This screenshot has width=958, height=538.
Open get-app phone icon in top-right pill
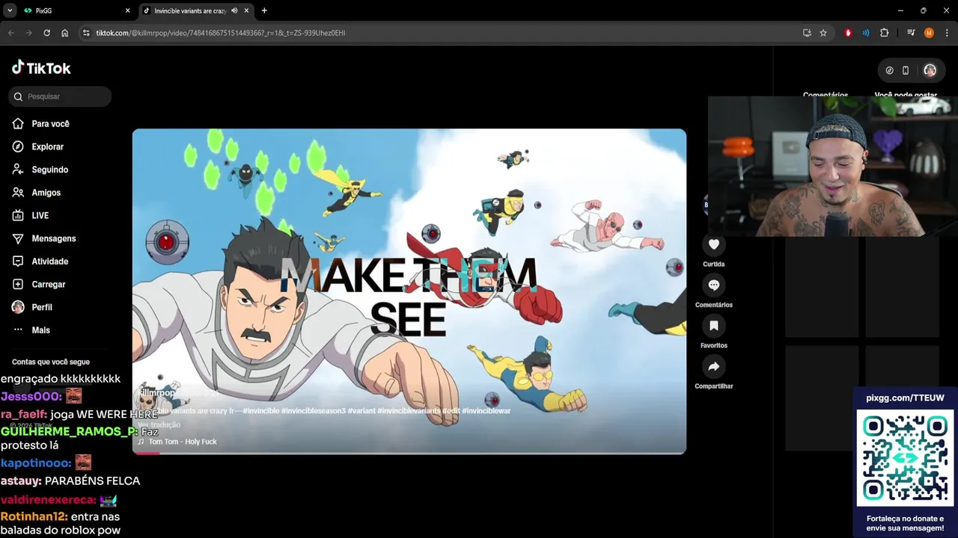coord(906,70)
